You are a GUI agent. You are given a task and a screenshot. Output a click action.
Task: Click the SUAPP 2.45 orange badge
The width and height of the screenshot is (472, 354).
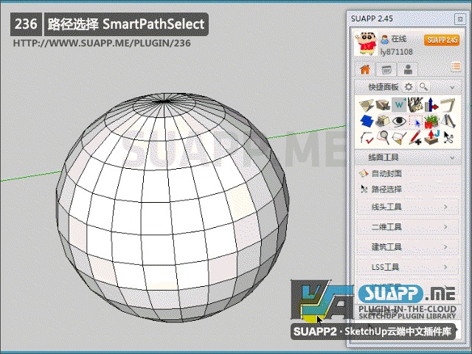(442, 40)
